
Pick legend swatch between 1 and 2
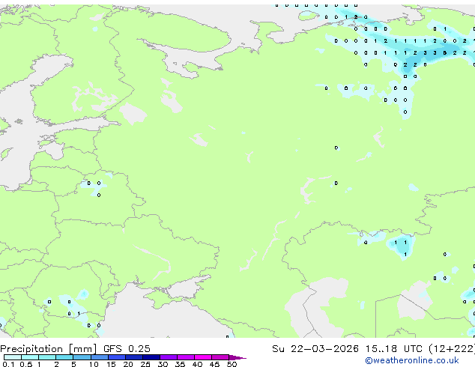pos(47,357)
